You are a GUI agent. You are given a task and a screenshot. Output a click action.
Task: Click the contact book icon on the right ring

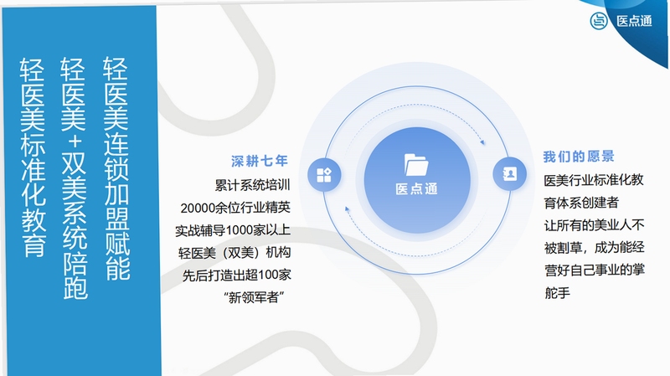509,173
